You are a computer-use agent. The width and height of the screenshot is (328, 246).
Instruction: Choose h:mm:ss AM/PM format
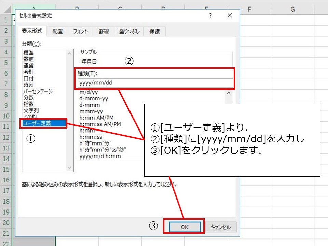[100, 124]
